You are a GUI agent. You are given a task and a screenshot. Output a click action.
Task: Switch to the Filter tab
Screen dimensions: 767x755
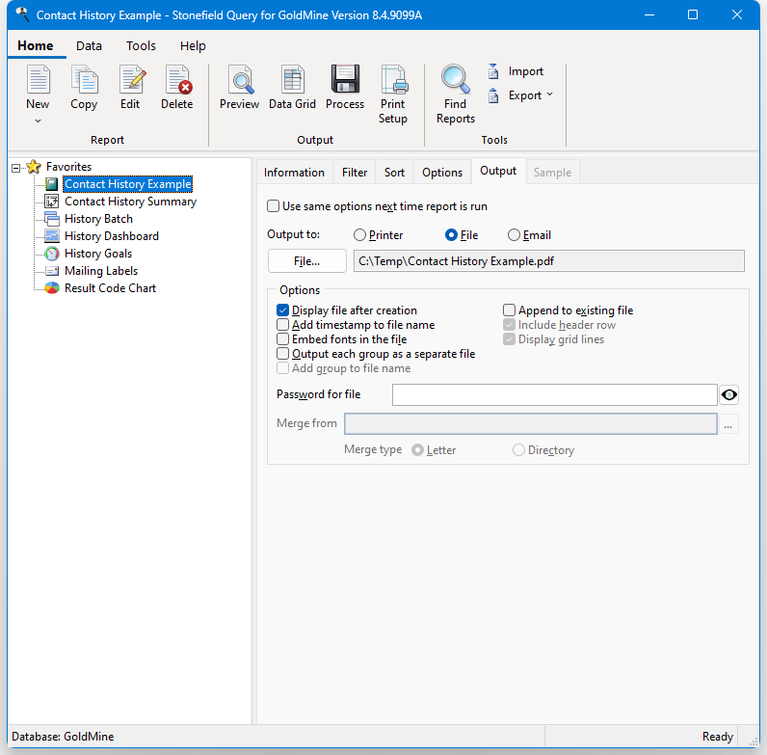pos(355,173)
